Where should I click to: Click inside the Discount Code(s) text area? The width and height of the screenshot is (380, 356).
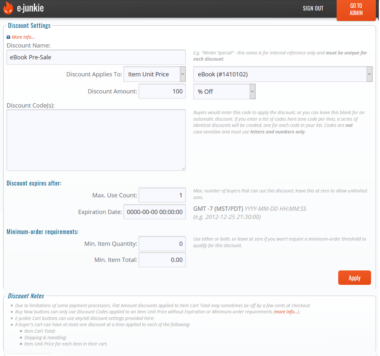[96, 140]
